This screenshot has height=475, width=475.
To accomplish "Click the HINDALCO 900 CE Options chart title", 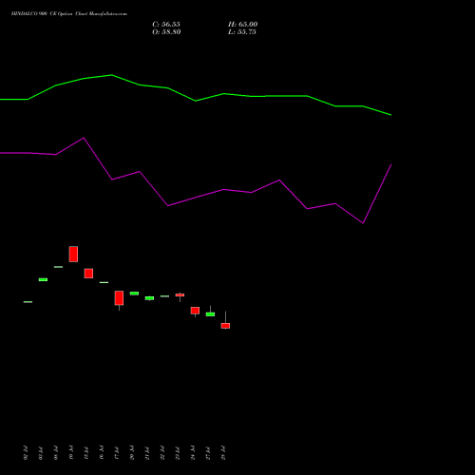I will click(69, 14).
